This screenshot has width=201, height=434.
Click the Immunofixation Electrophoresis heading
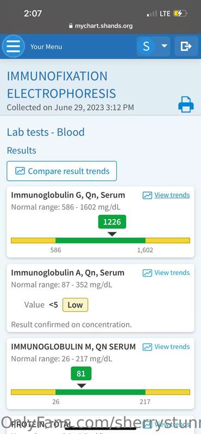coord(61,85)
